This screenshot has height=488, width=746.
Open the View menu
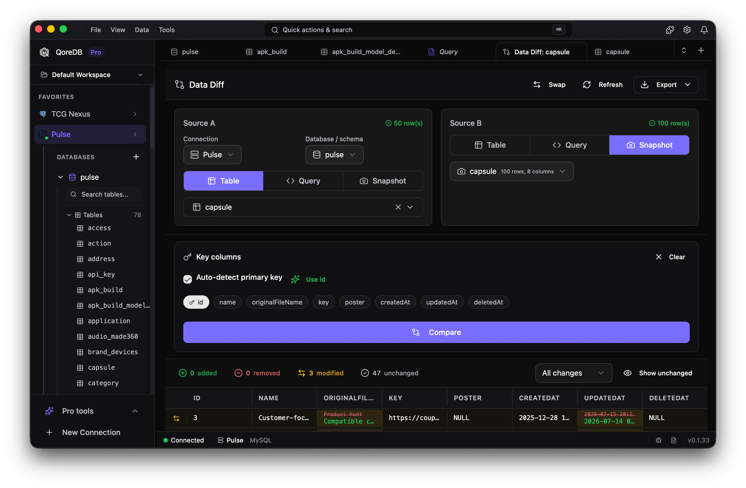(x=118, y=30)
